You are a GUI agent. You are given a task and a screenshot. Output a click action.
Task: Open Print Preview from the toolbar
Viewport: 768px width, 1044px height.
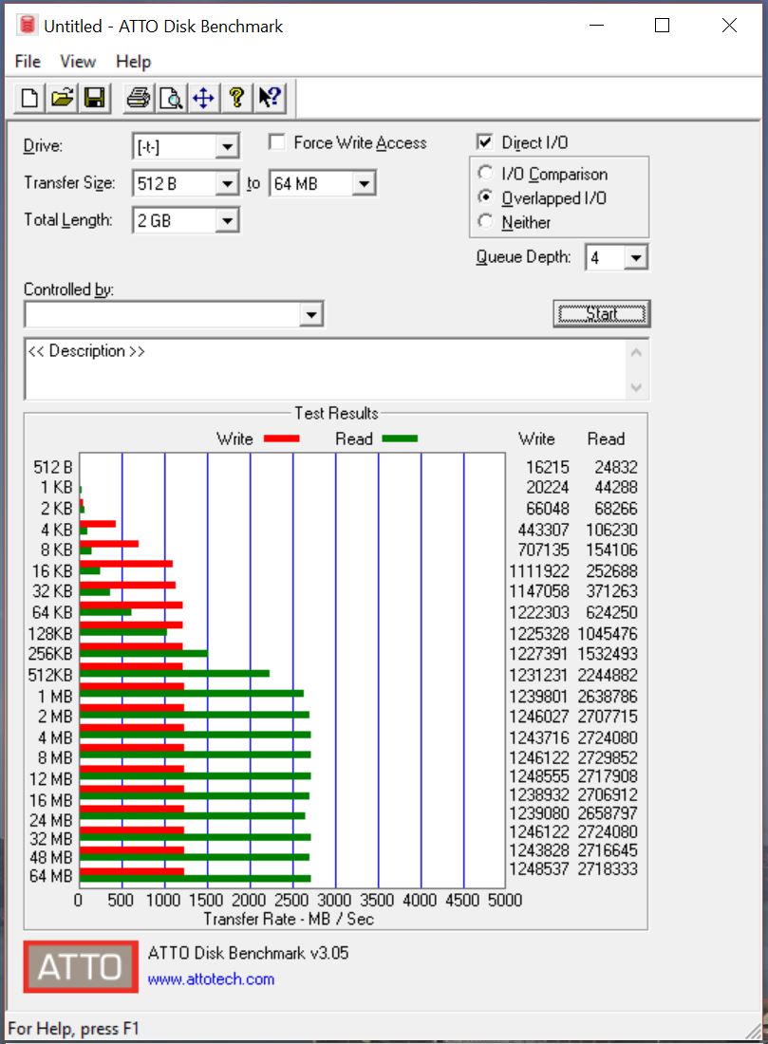(x=171, y=98)
